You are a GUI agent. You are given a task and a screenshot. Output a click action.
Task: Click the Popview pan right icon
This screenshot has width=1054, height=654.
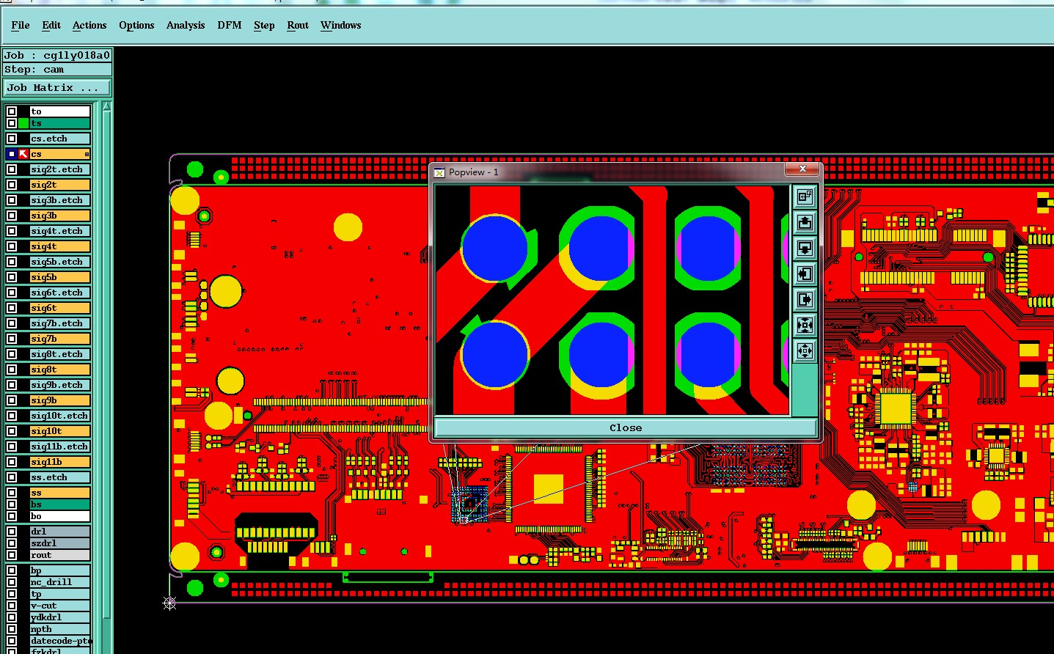tap(805, 299)
